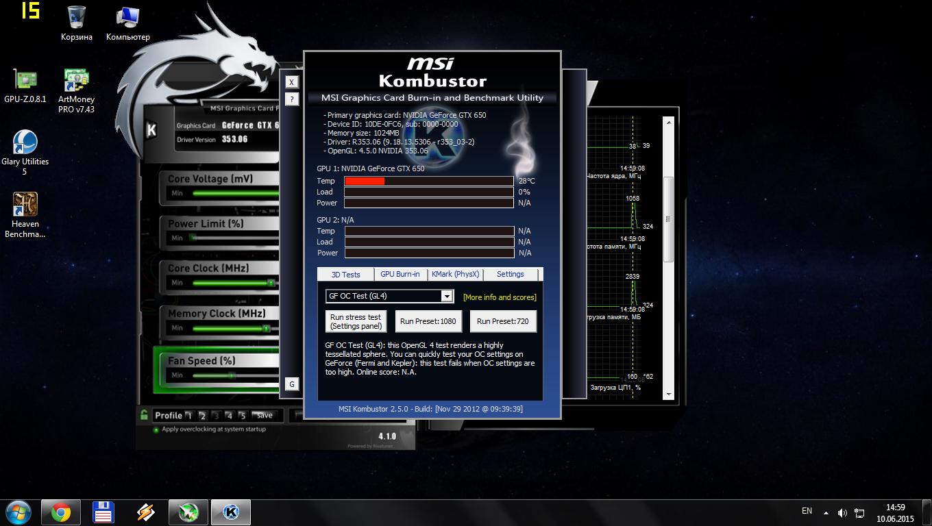Click the 28°C temperature reading
932x526 pixels.
click(x=526, y=181)
